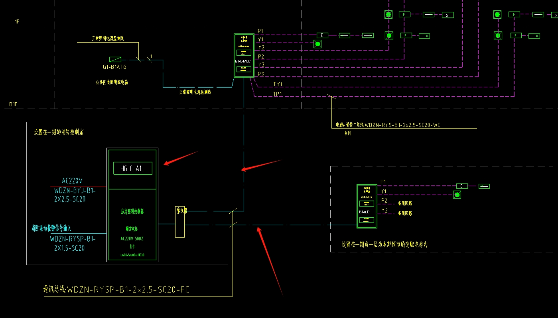Select the 设置在一期的消防控制室 title text
Viewport: 558px width, 318px height.
point(59,132)
